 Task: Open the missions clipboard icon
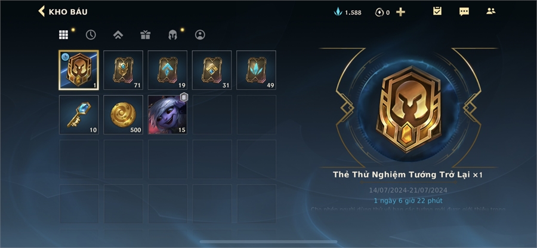[437, 11]
